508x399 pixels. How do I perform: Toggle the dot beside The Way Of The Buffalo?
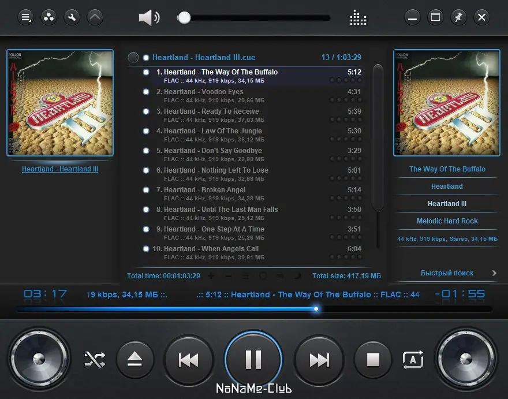[x=146, y=72]
